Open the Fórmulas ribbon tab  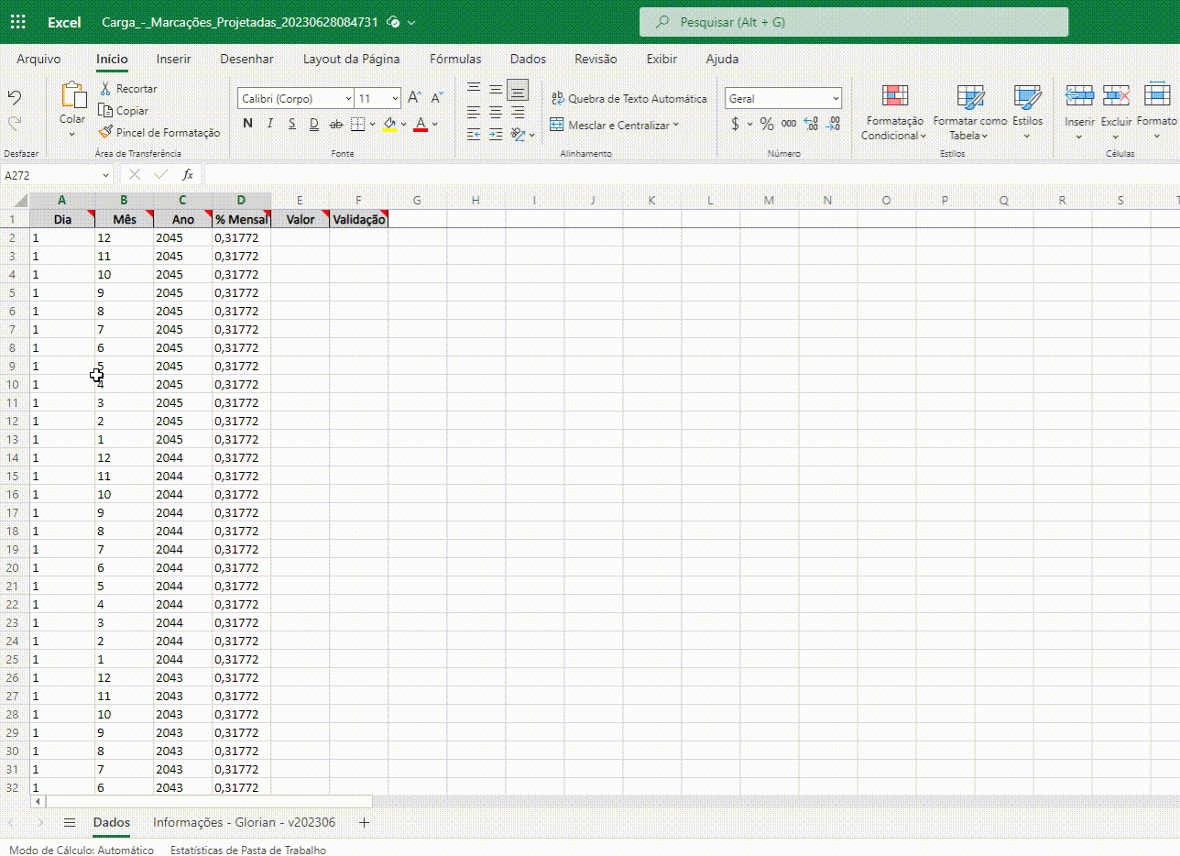click(455, 59)
